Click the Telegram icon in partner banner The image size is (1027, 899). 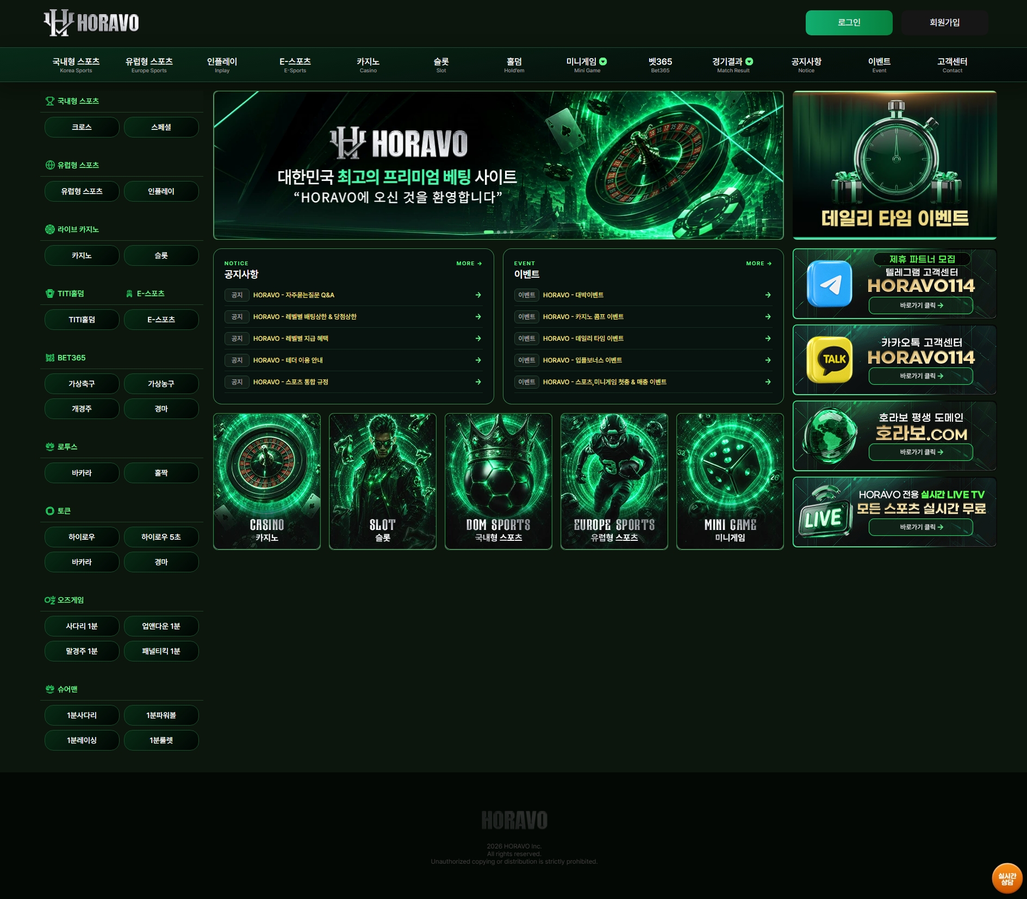[x=829, y=284]
